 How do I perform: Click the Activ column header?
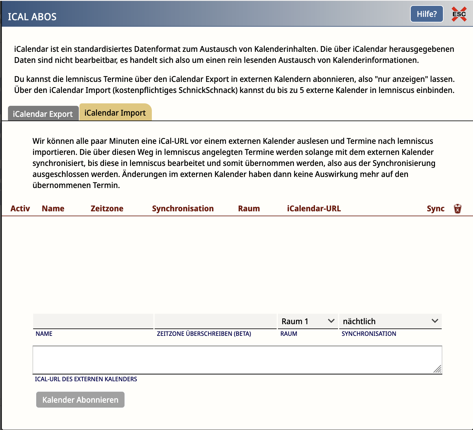click(20, 209)
